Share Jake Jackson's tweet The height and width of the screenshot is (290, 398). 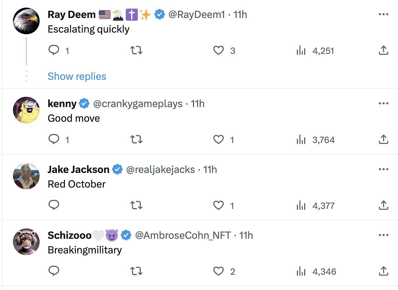[383, 206]
